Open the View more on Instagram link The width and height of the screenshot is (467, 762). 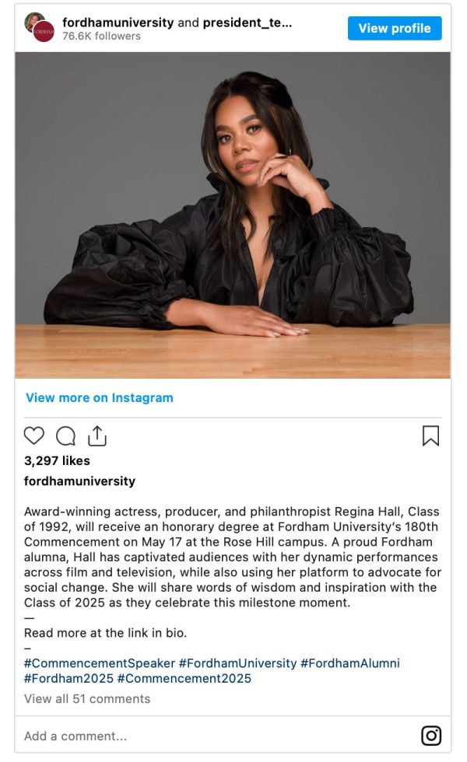[x=100, y=397]
